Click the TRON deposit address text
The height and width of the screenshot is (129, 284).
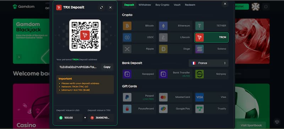coord(78,67)
